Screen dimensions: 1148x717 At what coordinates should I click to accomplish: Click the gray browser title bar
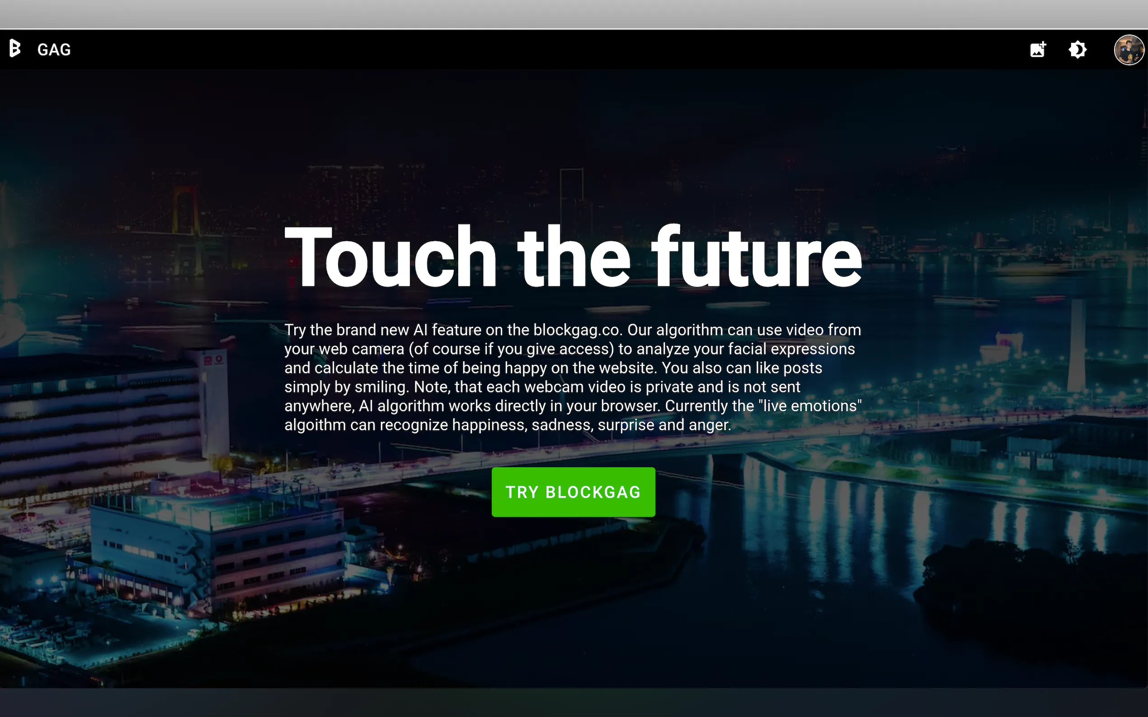[x=574, y=14]
